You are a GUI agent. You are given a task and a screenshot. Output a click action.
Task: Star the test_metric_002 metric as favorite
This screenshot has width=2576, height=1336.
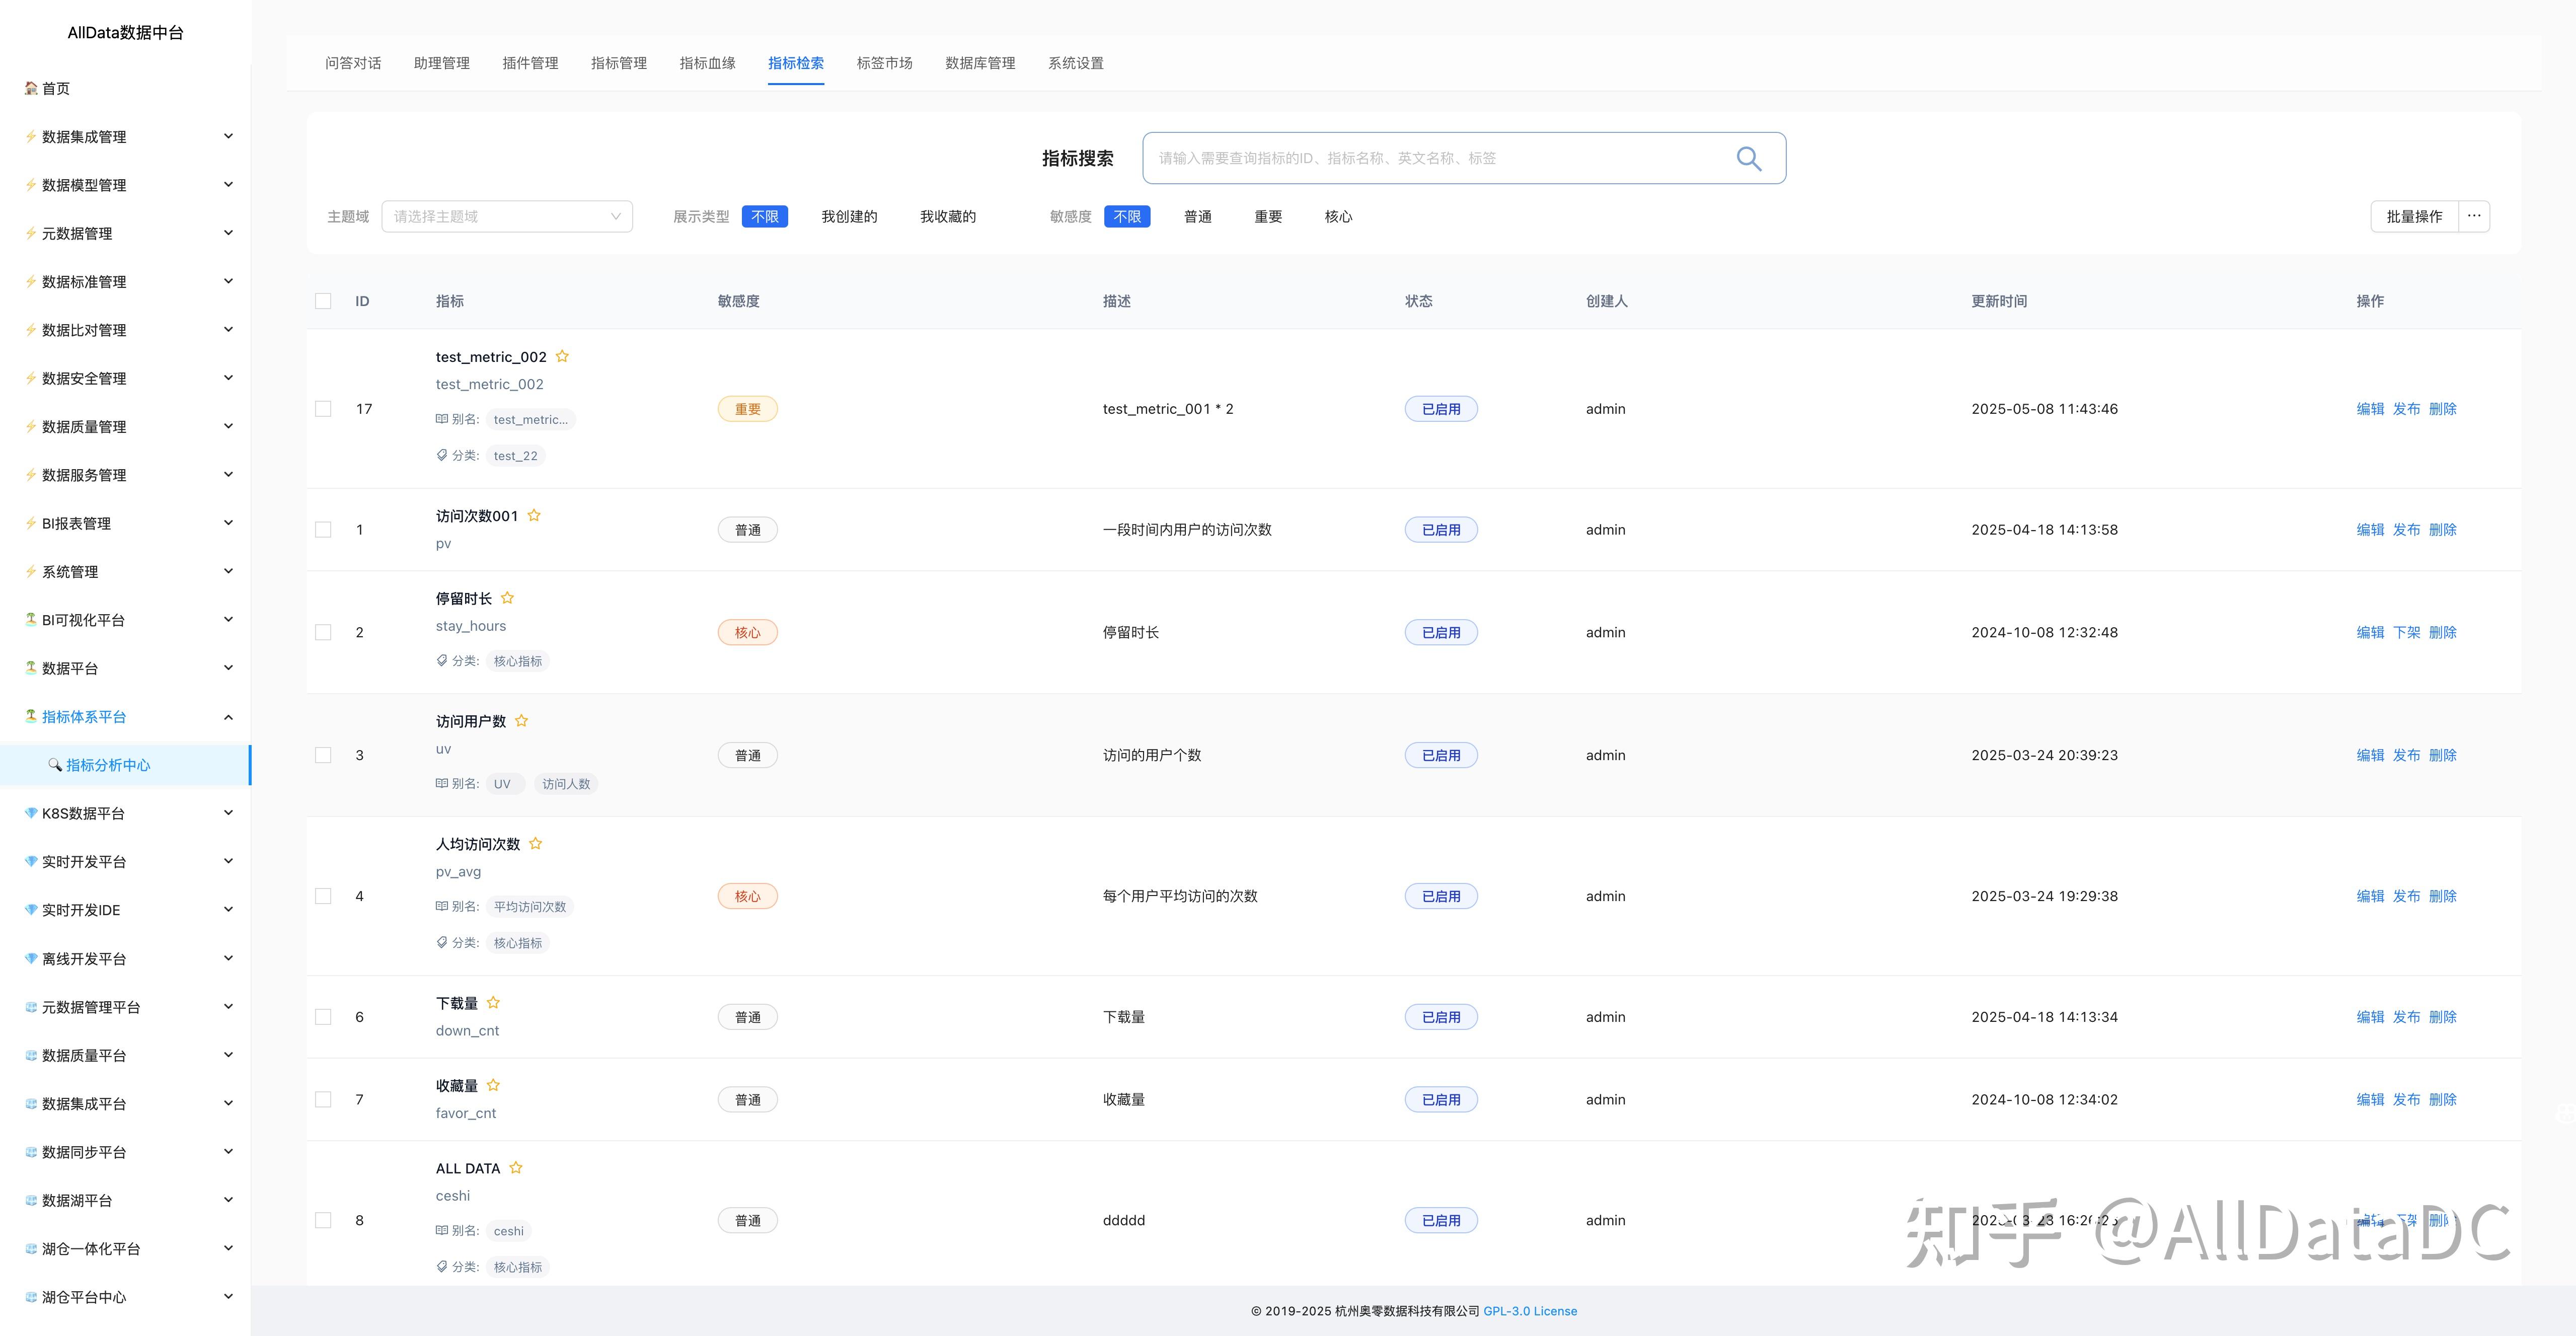tap(562, 356)
